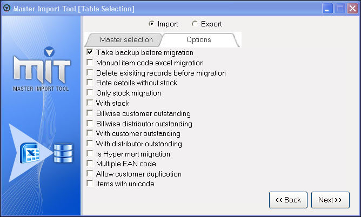Image resolution: width=361 pixels, height=217 pixels.
Task: Enable Multiple EAN code option
Action: 90,164
